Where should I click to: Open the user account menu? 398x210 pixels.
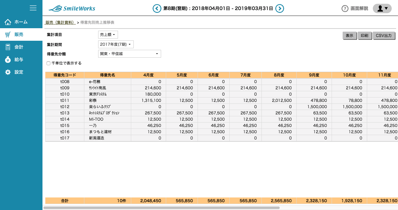pos(382,8)
